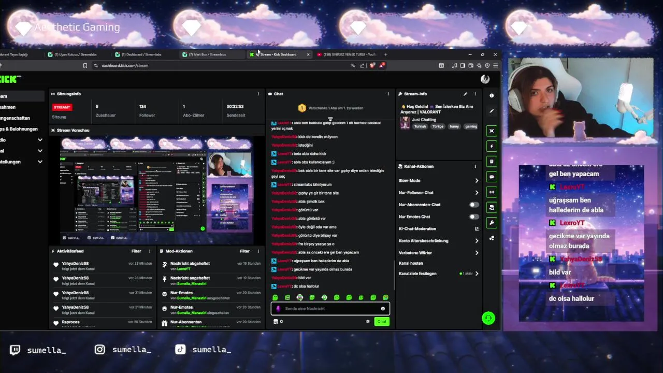
Task: Open the browser hamburger menu
Action: pyautogui.click(x=495, y=66)
